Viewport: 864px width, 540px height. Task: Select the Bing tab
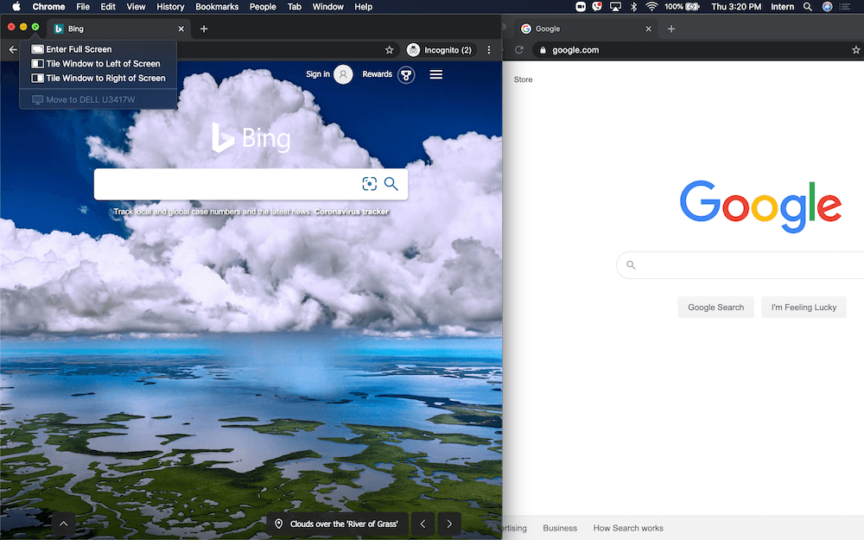click(x=118, y=29)
